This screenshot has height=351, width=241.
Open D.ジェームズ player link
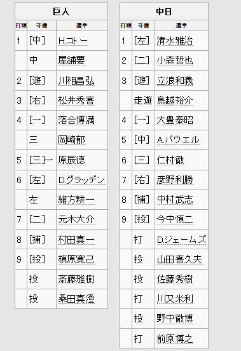point(181,239)
